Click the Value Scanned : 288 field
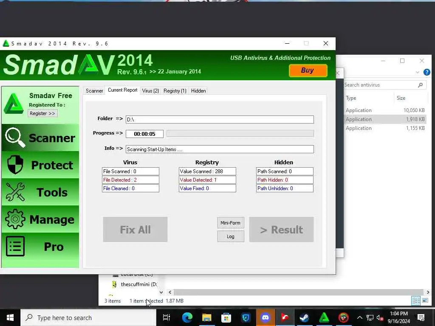The width and height of the screenshot is (435, 326). pos(207,171)
